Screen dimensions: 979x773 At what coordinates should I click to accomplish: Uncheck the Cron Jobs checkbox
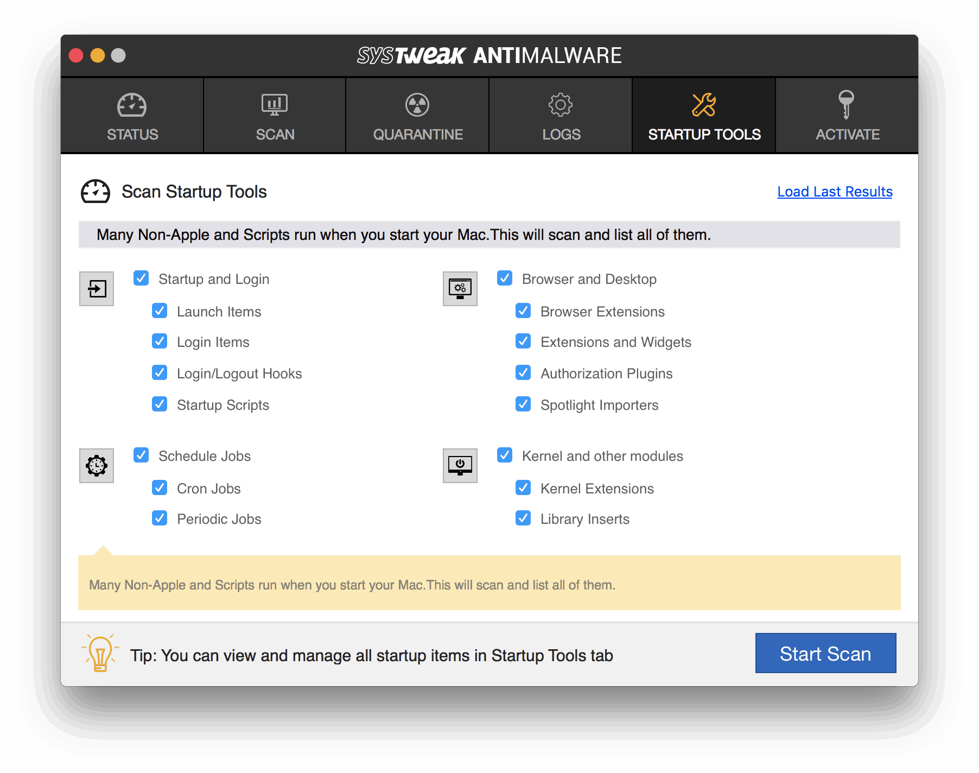coord(160,487)
